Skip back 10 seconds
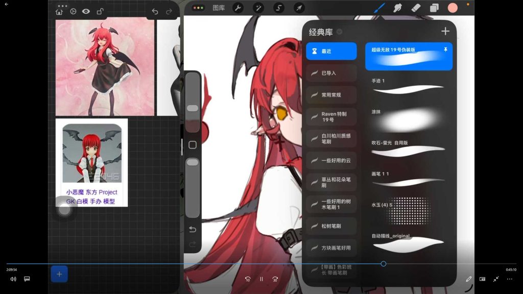The image size is (523, 294). [248, 279]
